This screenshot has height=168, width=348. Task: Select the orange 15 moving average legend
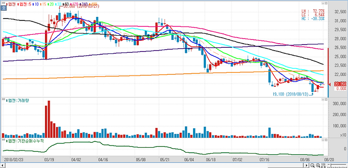pyautogui.click(x=43, y=4)
